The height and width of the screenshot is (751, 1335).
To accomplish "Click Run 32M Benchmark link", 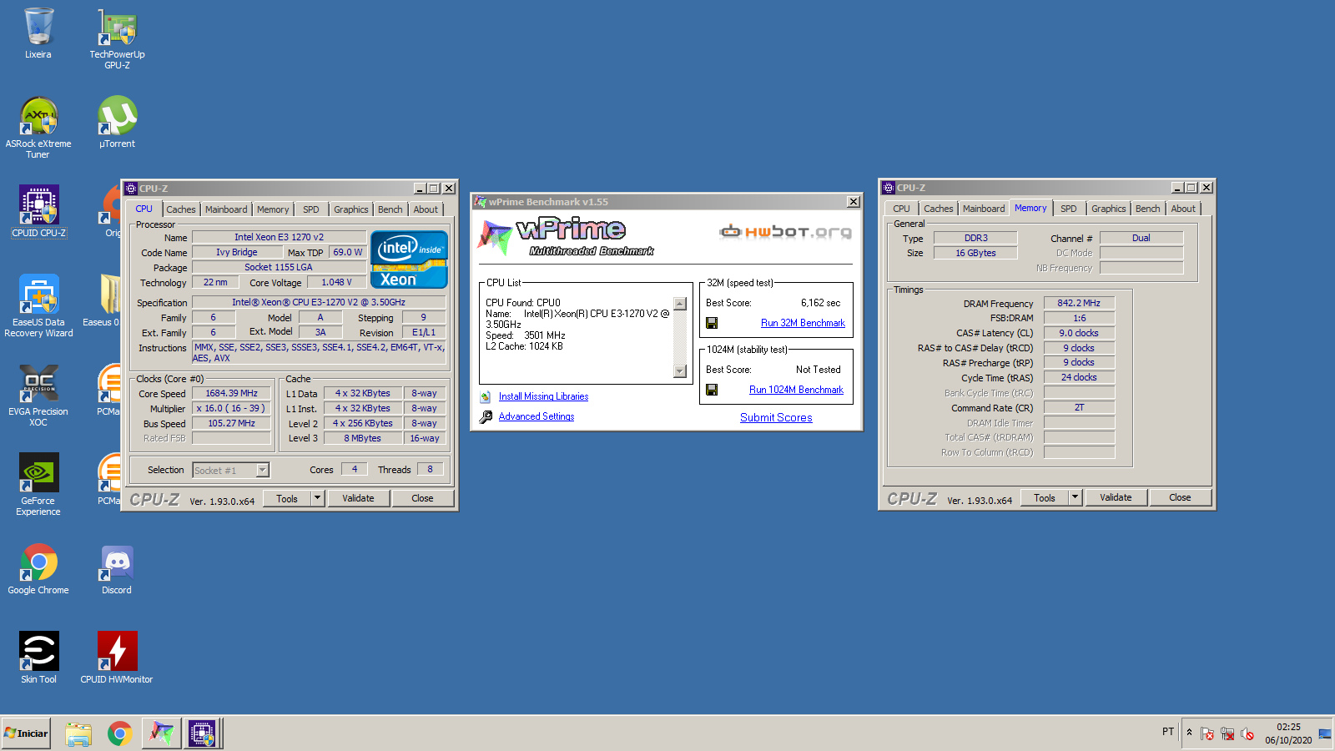I will coord(803,323).
